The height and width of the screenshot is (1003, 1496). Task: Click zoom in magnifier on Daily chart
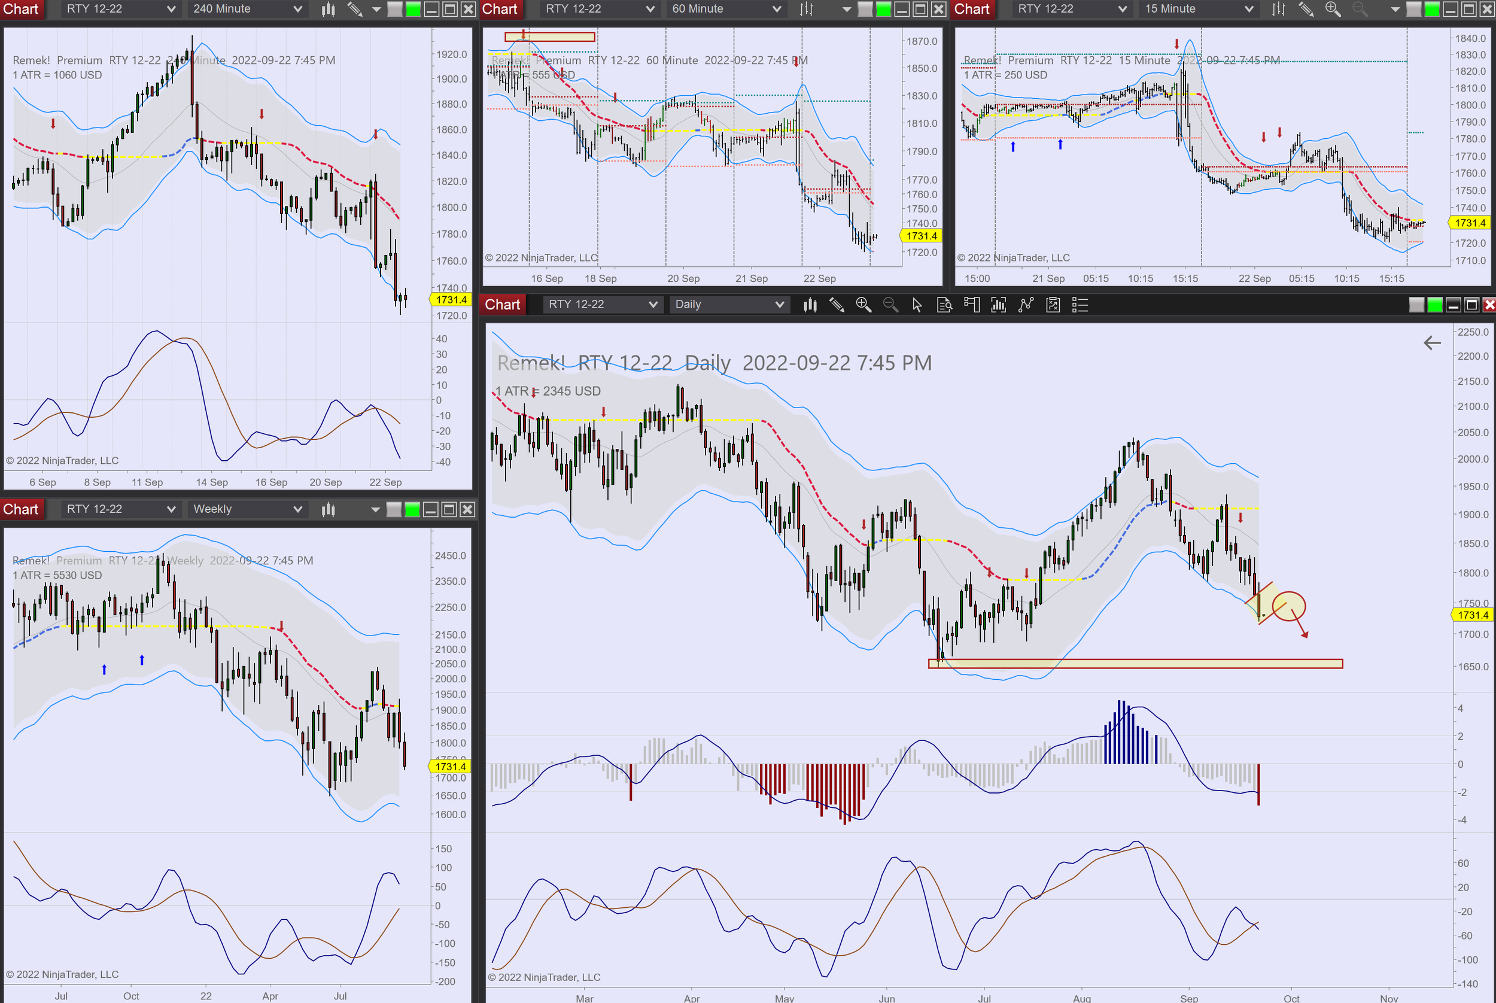(863, 305)
